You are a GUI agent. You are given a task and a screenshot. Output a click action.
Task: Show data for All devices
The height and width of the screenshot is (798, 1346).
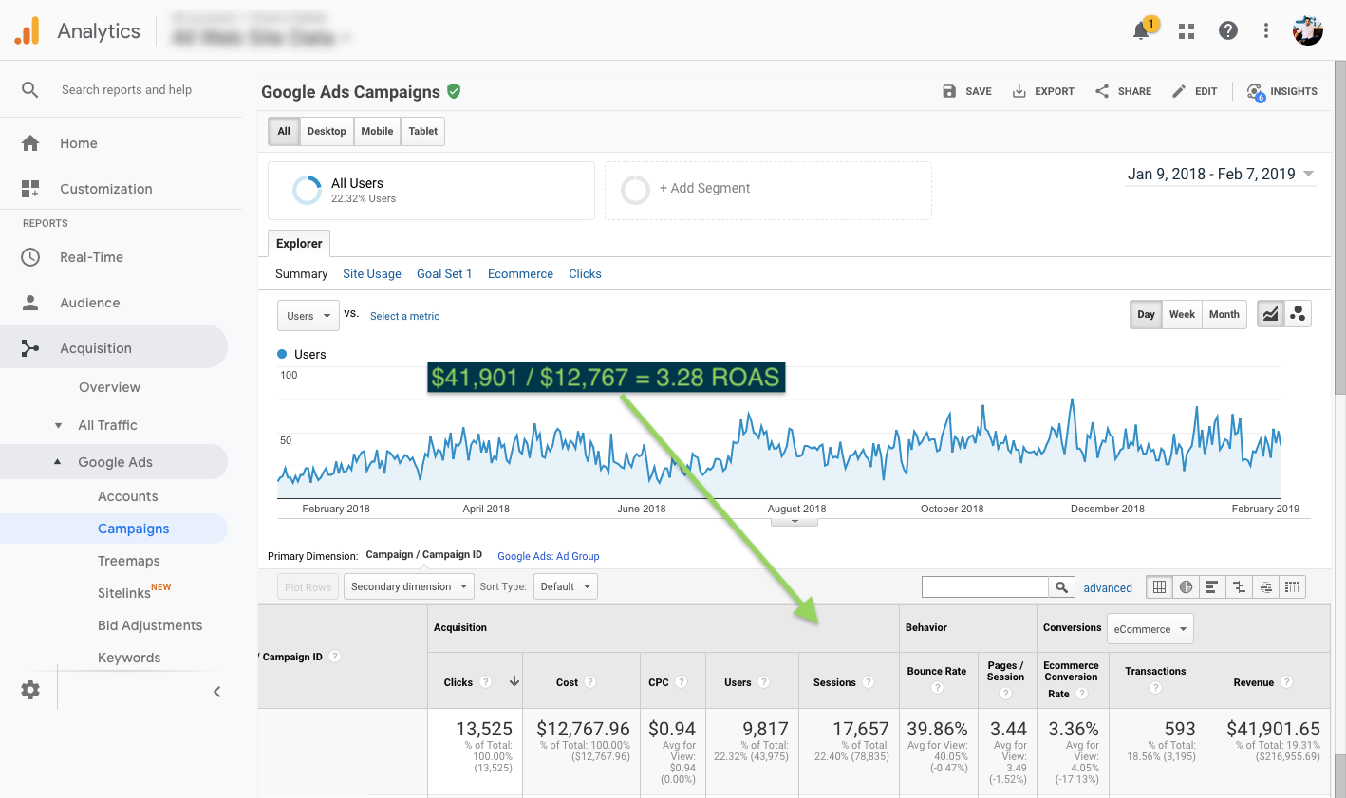tap(284, 131)
